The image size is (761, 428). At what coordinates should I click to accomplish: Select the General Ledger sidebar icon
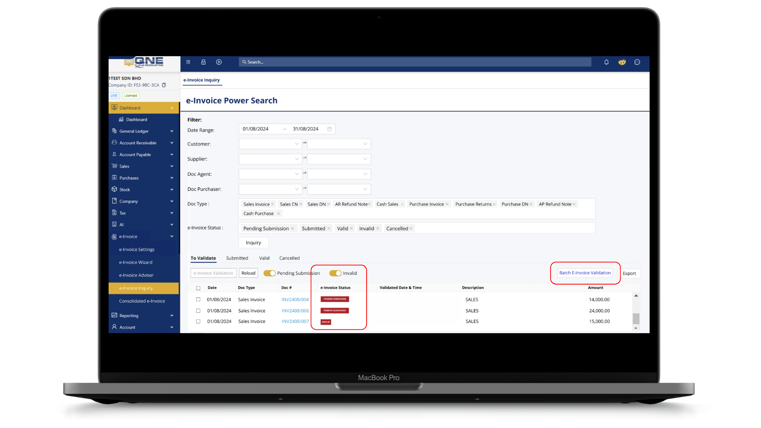[x=114, y=131]
